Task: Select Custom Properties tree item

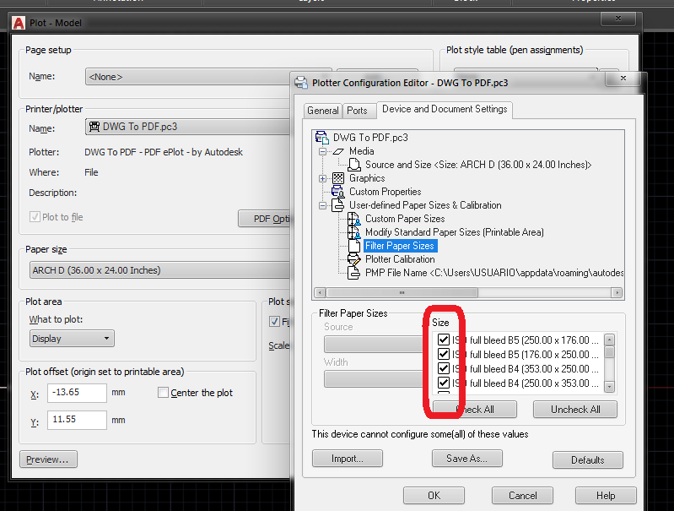Action: pos(385,192)
